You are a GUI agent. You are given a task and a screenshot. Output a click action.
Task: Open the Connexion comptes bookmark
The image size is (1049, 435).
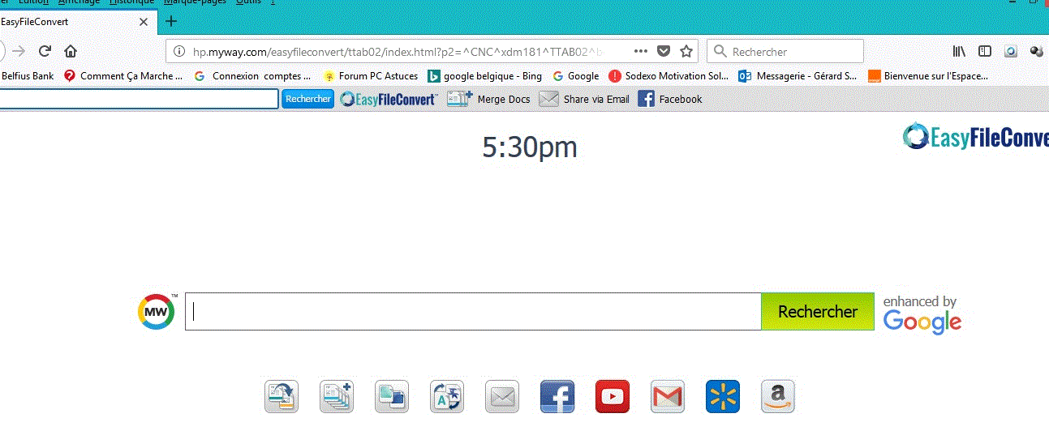coord(253,76)
